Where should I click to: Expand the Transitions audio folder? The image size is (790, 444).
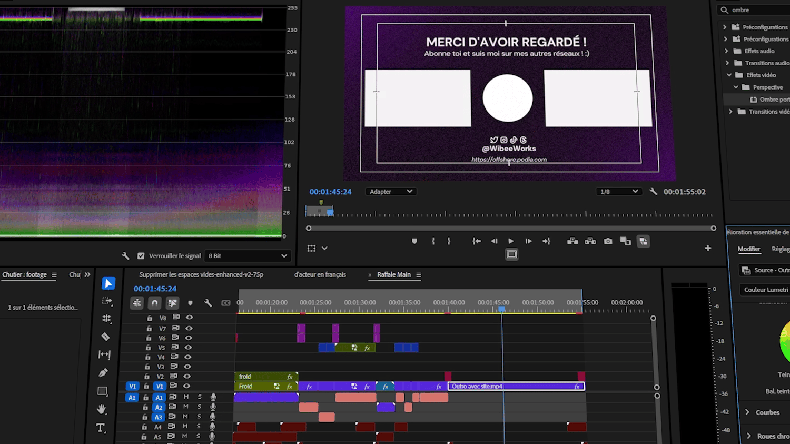(727, 63)
